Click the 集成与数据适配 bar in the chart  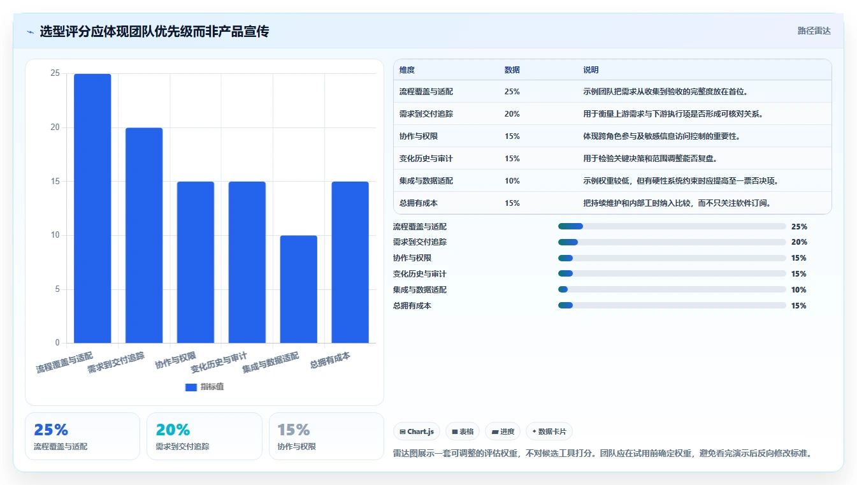tap(299, 289)
